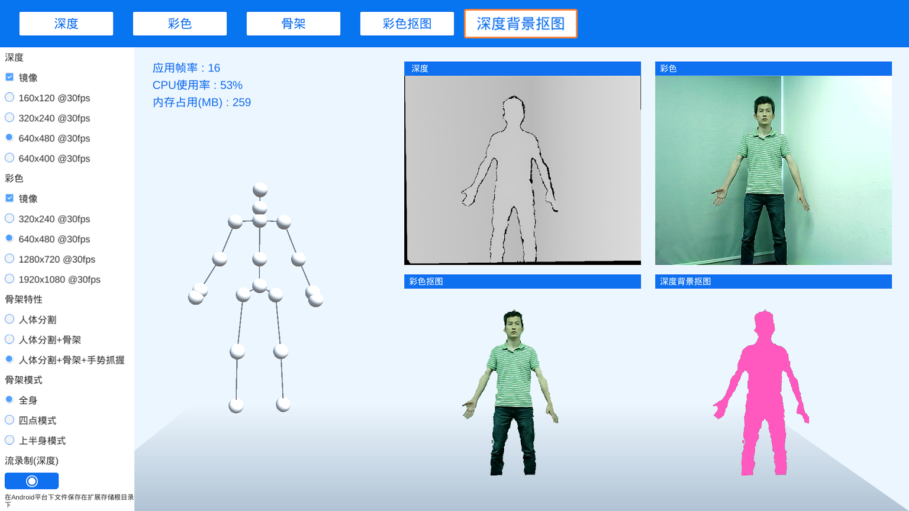Click the 彩色 preview title bar

(773, 69)
